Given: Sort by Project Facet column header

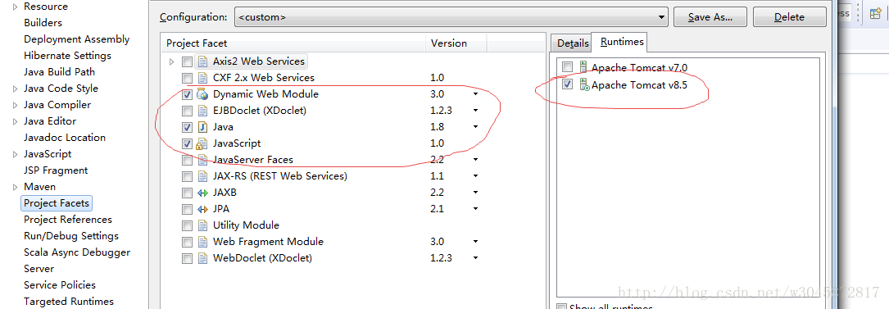Looking at the screenshot, I should point(294,43).
